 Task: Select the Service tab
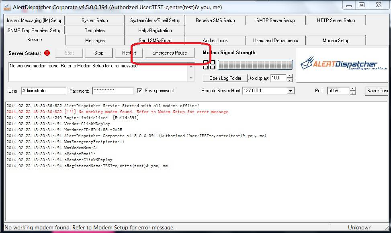pyautogui.click(x=35, y=40)
